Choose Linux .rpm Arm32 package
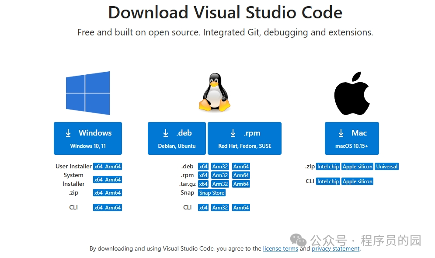Image resolution: width=435 pixels, height=258 pixels. tap(220, 175)
